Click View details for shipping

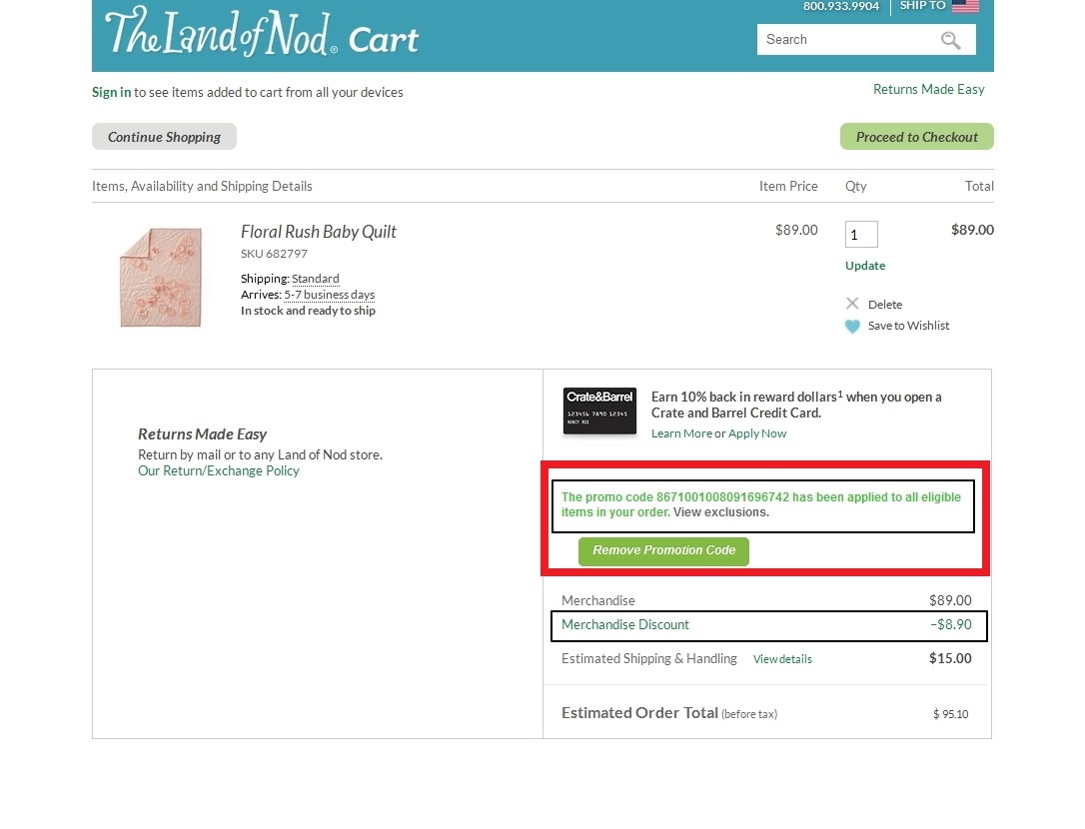pyautogui.click(x=782, y=659)
